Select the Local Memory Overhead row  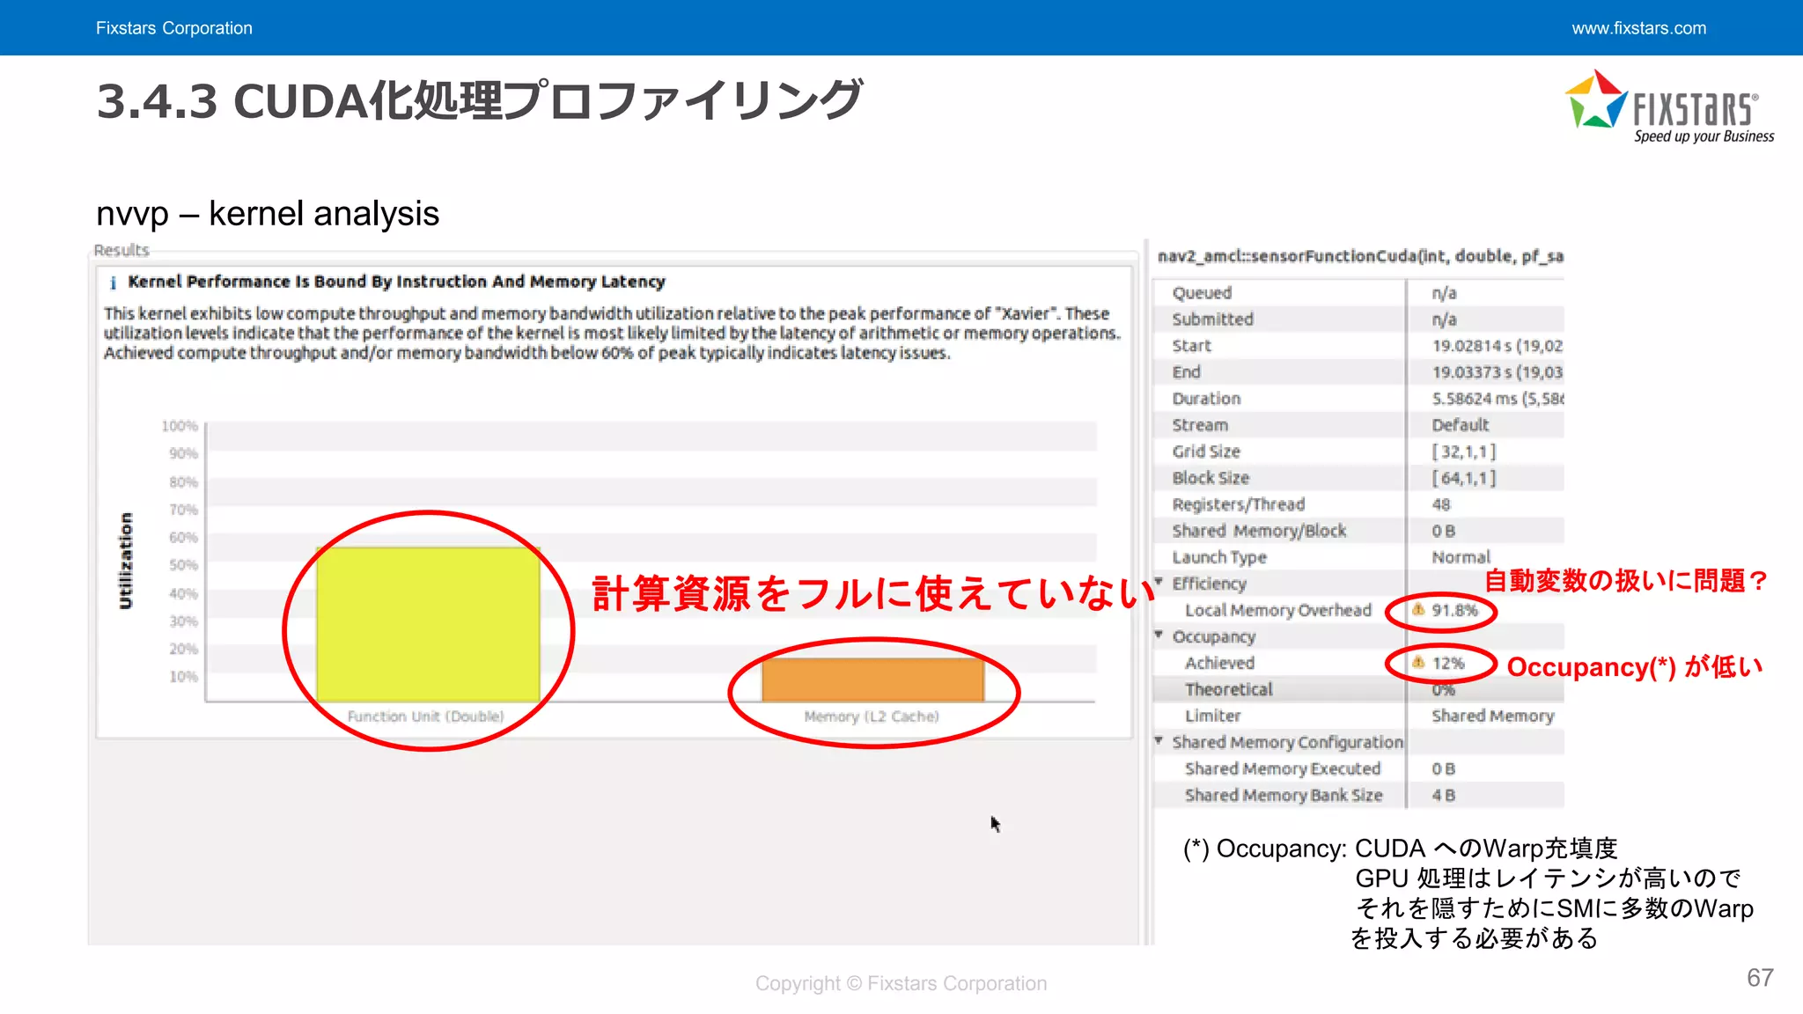[x=1358, y=609]
